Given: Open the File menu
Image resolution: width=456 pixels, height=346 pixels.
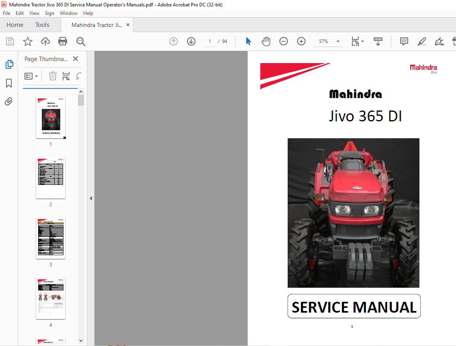Looking at the screenshot, I should 6,13.
